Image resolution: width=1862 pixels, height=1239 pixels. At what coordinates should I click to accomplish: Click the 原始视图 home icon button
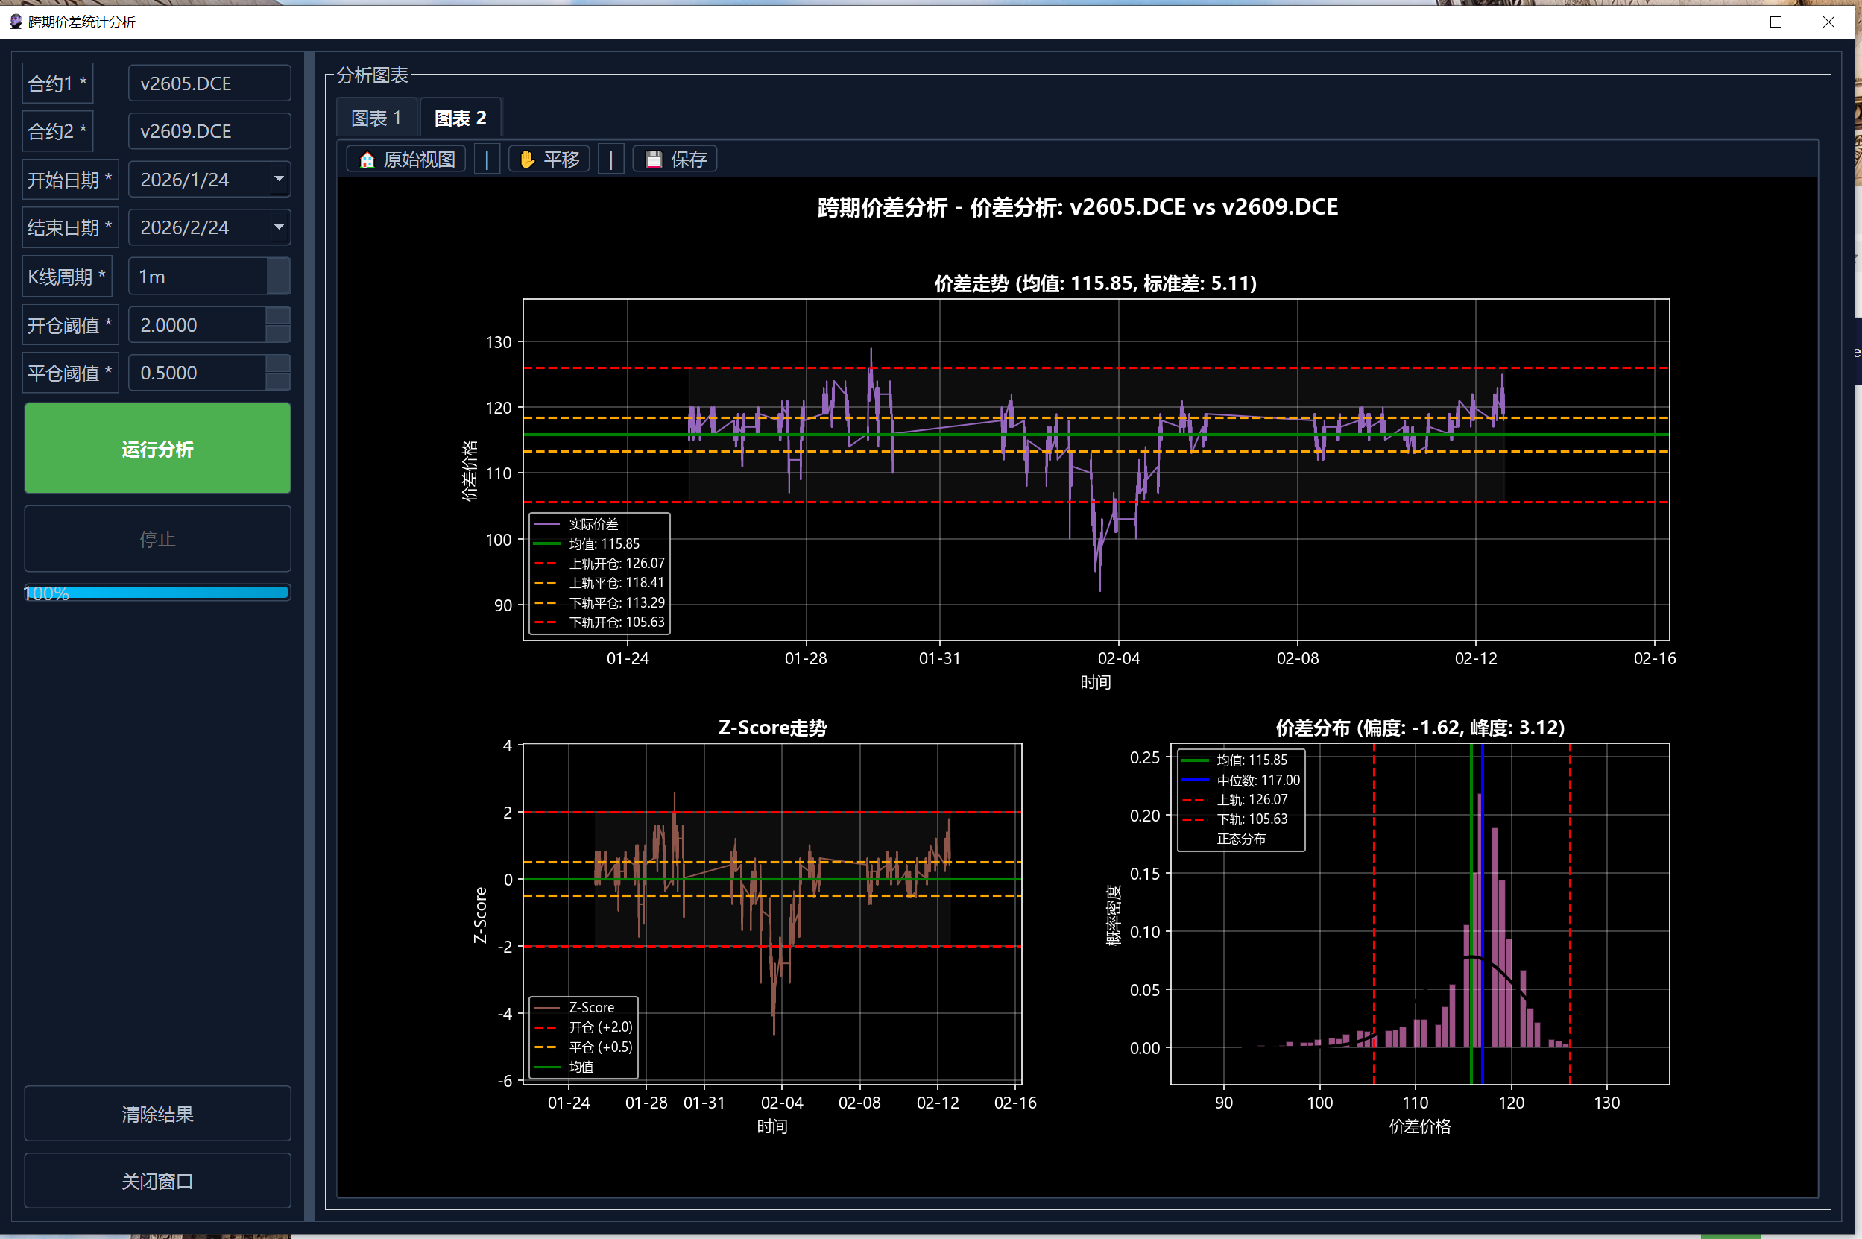coord(406,160)
